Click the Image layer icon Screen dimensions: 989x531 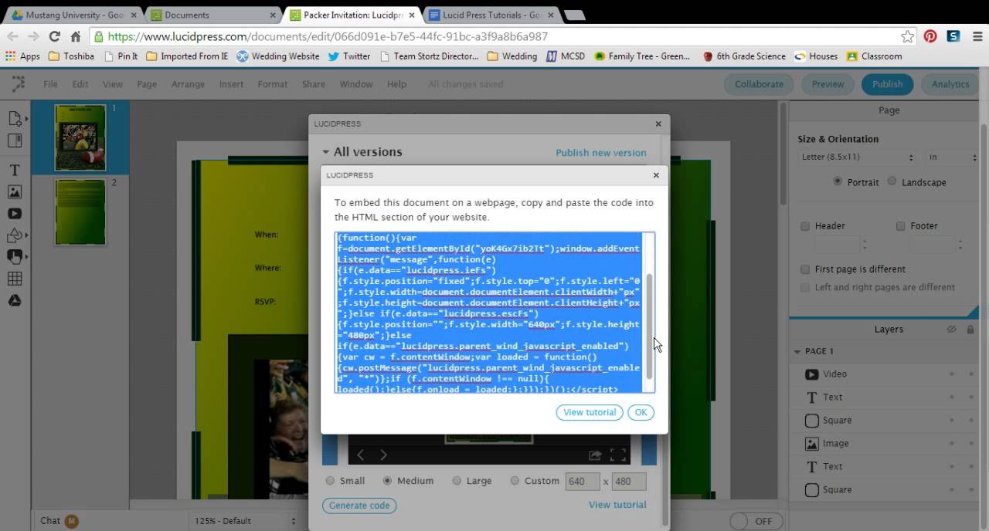click(812, 444)
